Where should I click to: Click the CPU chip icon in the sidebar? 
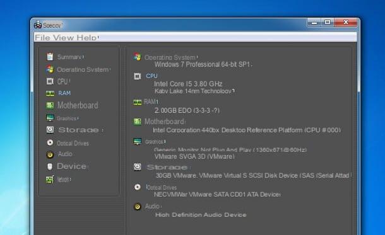(50, 81)
